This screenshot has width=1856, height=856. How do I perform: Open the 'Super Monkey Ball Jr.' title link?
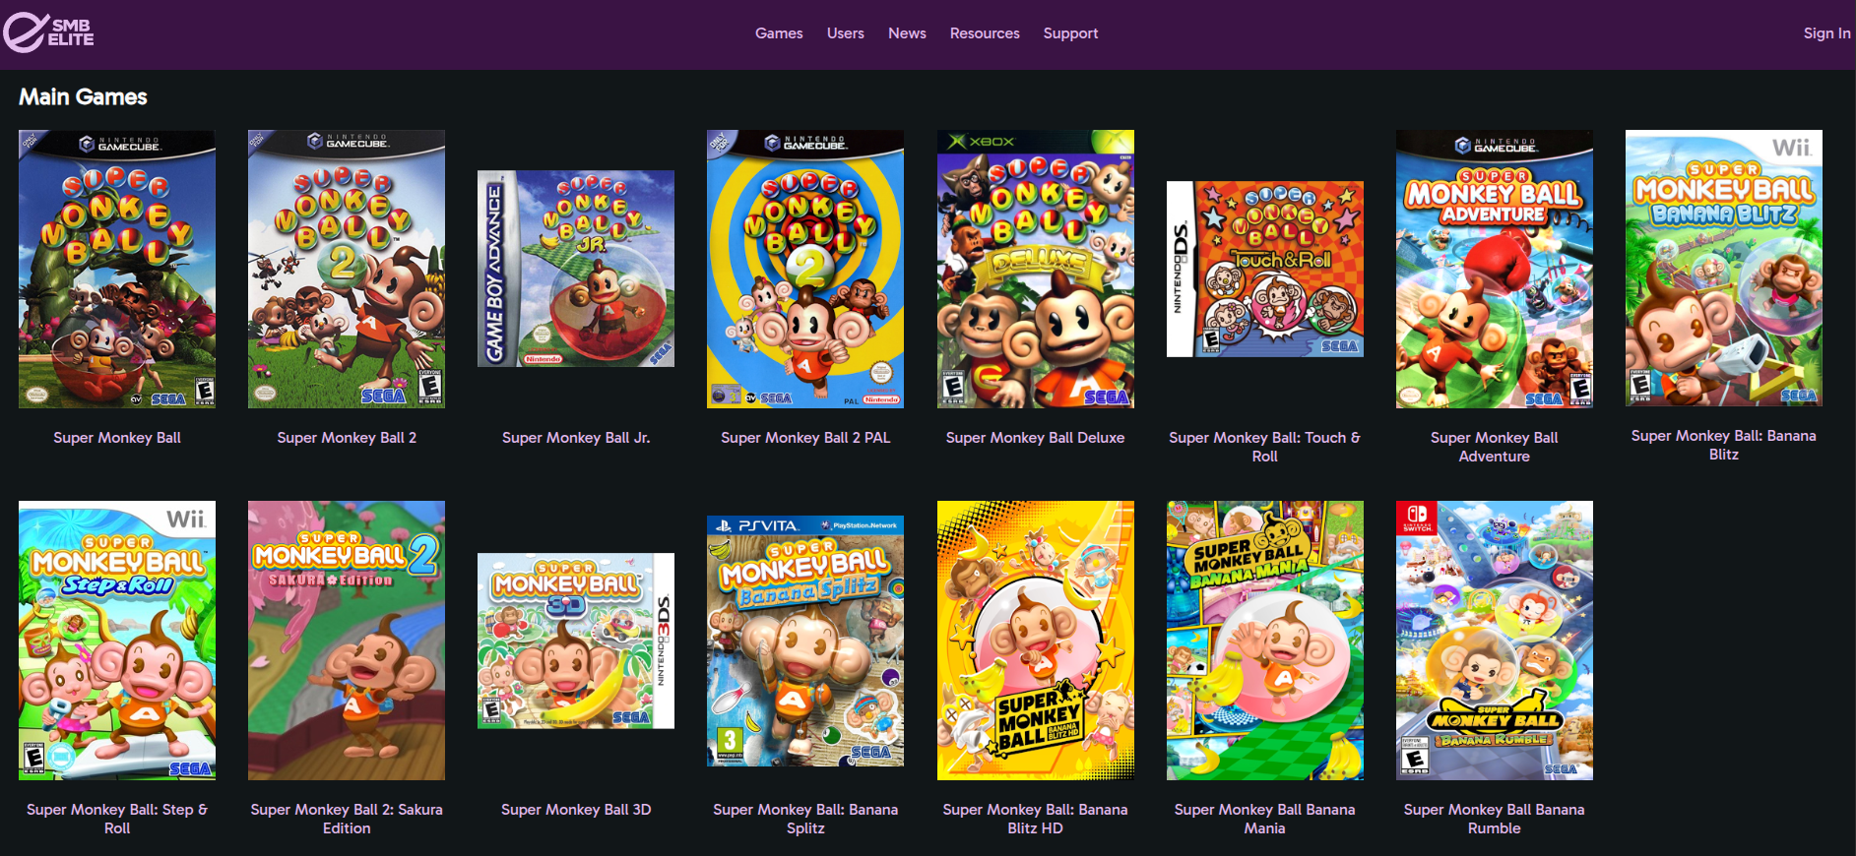[x=576, y=438]
